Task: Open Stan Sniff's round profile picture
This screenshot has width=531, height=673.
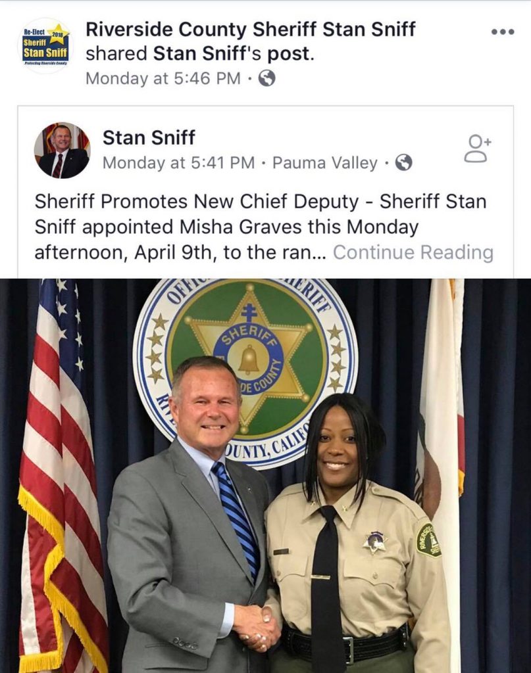Action: click(62, 150)
